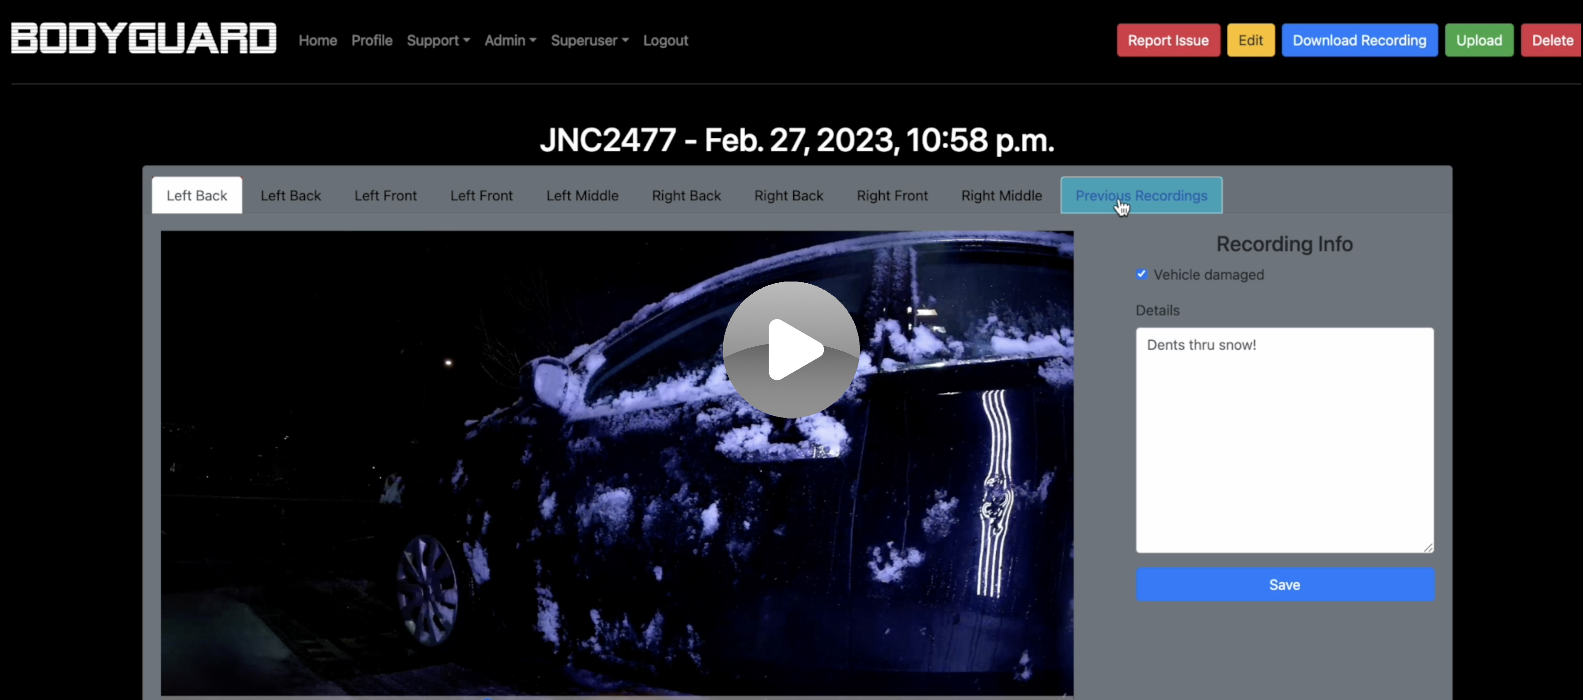Image resolution: width=1583 pixels, height=700 pixels.
Task: Click the Logout link
Action: (666, 40)
